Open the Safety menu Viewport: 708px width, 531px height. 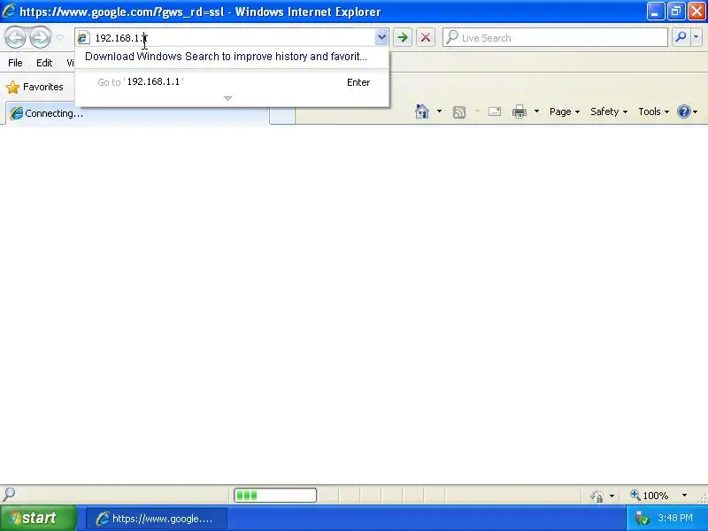(609, 112)
